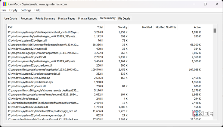Switch to the Processes tab
223x127 pixels.
tap(26, 18)
